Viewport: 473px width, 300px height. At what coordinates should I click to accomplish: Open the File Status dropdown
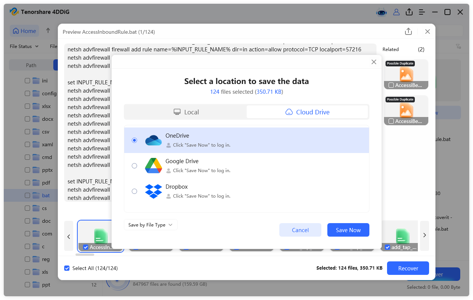24,46
